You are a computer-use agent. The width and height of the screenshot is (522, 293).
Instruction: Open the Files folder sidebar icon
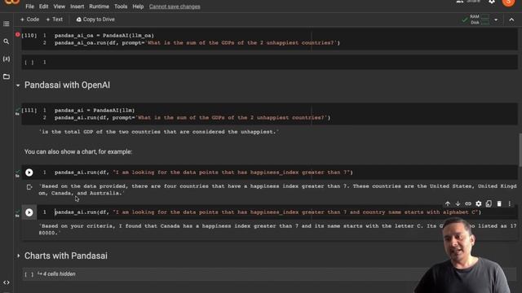click(6, 77)
